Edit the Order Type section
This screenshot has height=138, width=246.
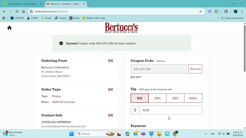110,89
